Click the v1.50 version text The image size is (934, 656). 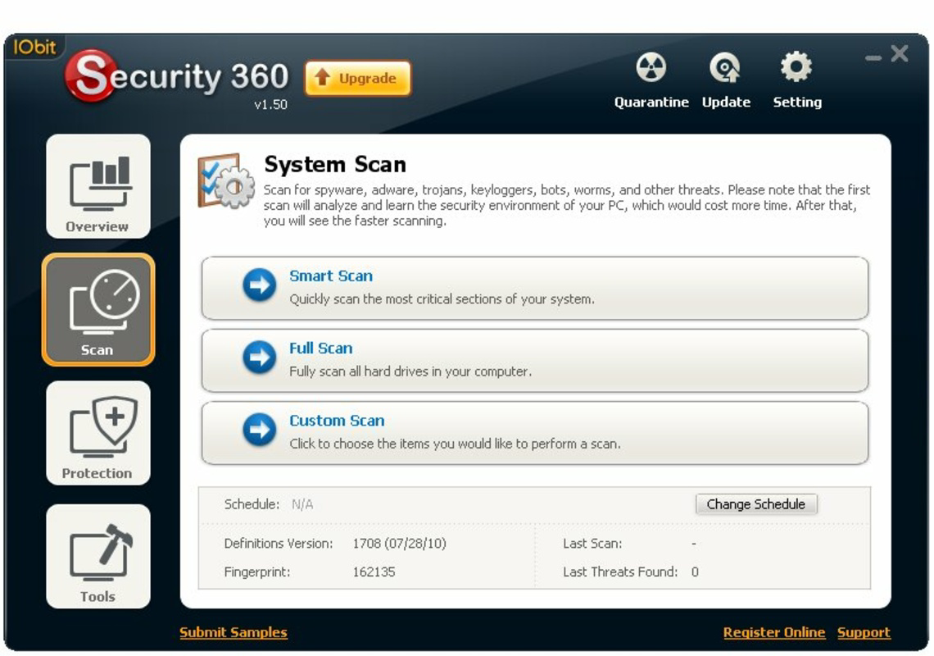(x=270, y=104)
